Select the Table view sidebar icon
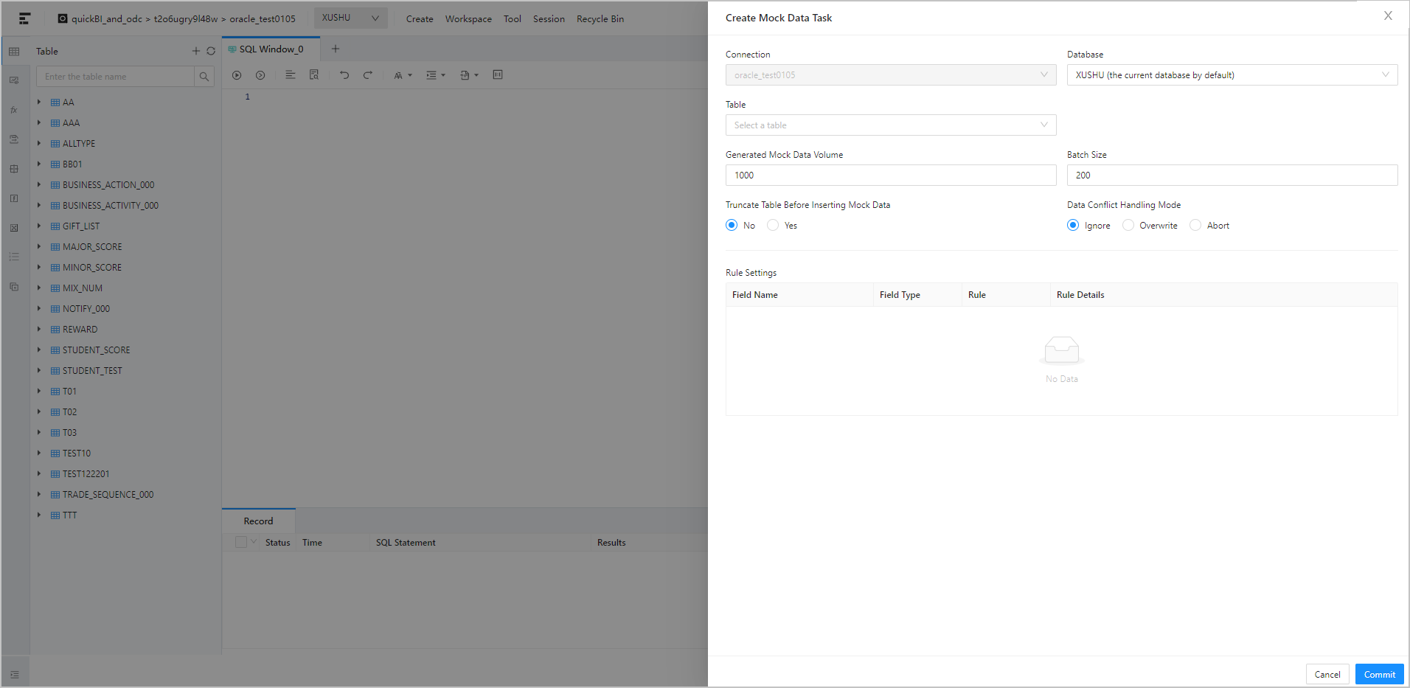This screenshot has height=688, width=1410. pos(14,52)
